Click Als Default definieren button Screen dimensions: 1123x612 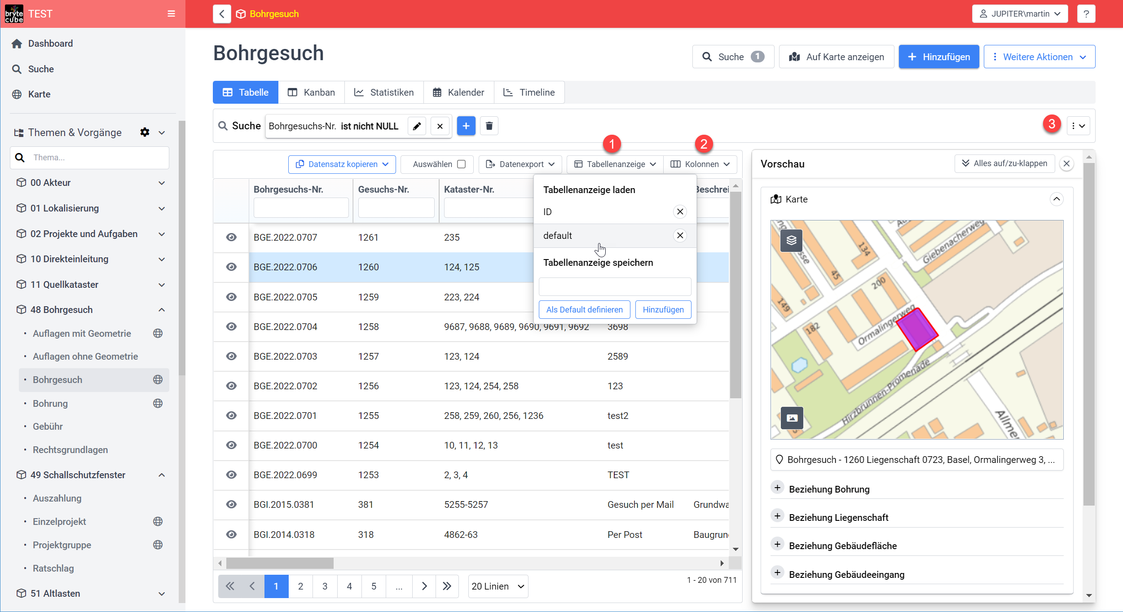click(x=584, y=310)
